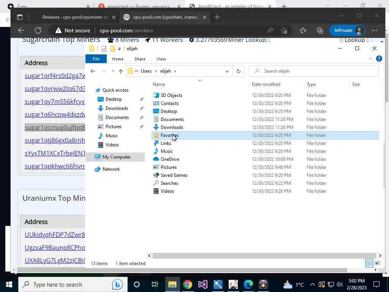The width and height of the screenshot is (389, 292).
Task: Open File Explorer from taskbar
Action: click(x=172, y=284)
